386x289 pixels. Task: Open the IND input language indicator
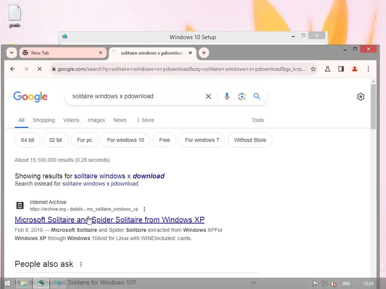click(346, 284)
